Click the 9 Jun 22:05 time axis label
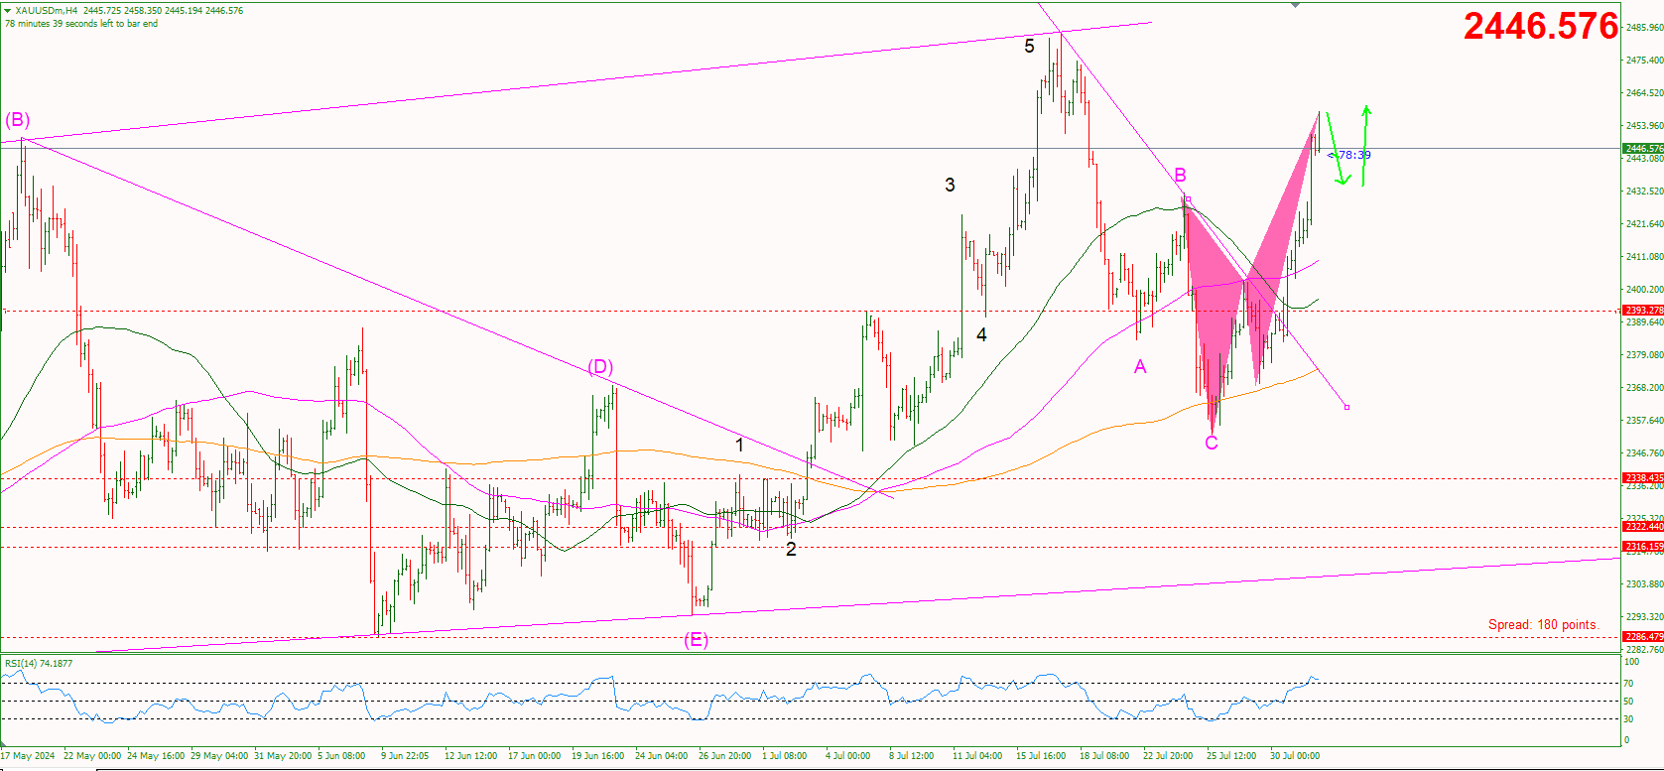 pyautogui.click(x=405, y=756)
